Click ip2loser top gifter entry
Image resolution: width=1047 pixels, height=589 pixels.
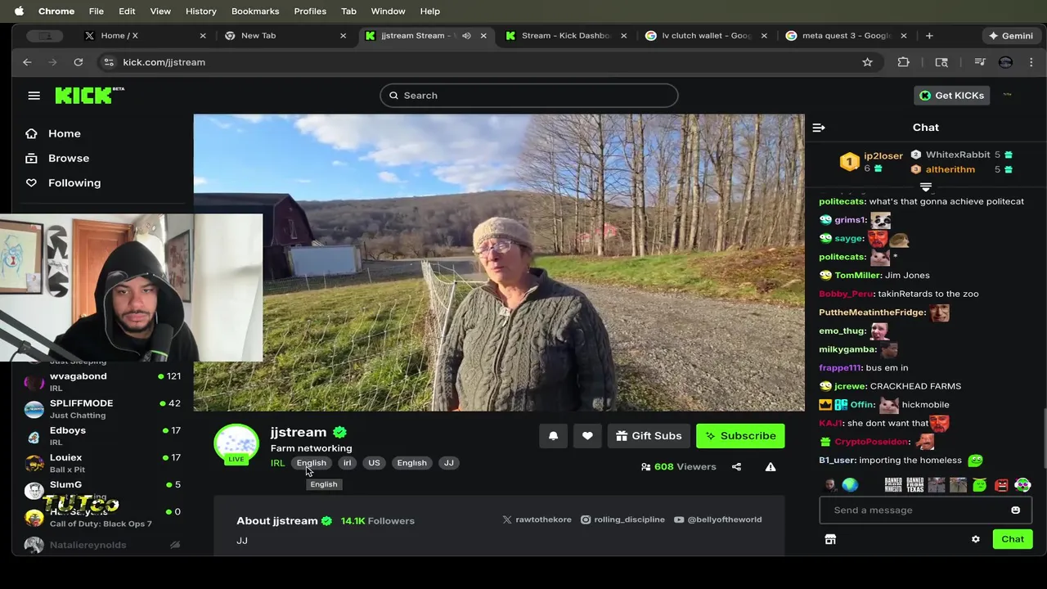[872, 162]
